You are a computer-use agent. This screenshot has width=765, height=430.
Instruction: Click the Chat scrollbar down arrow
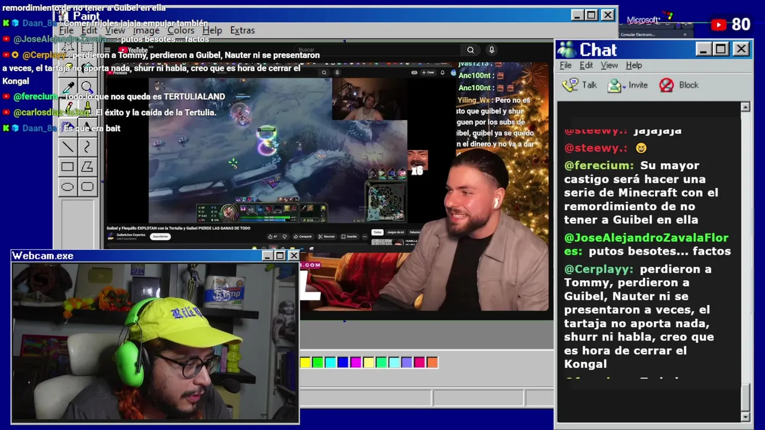[745, 416]
